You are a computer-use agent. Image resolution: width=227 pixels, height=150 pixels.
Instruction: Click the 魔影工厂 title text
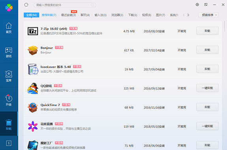click(47, 143)
